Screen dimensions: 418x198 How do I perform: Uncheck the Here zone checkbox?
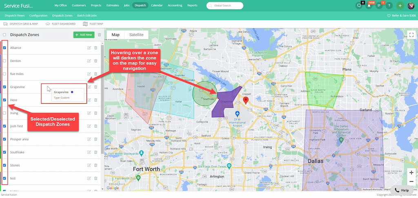(4, 100)
